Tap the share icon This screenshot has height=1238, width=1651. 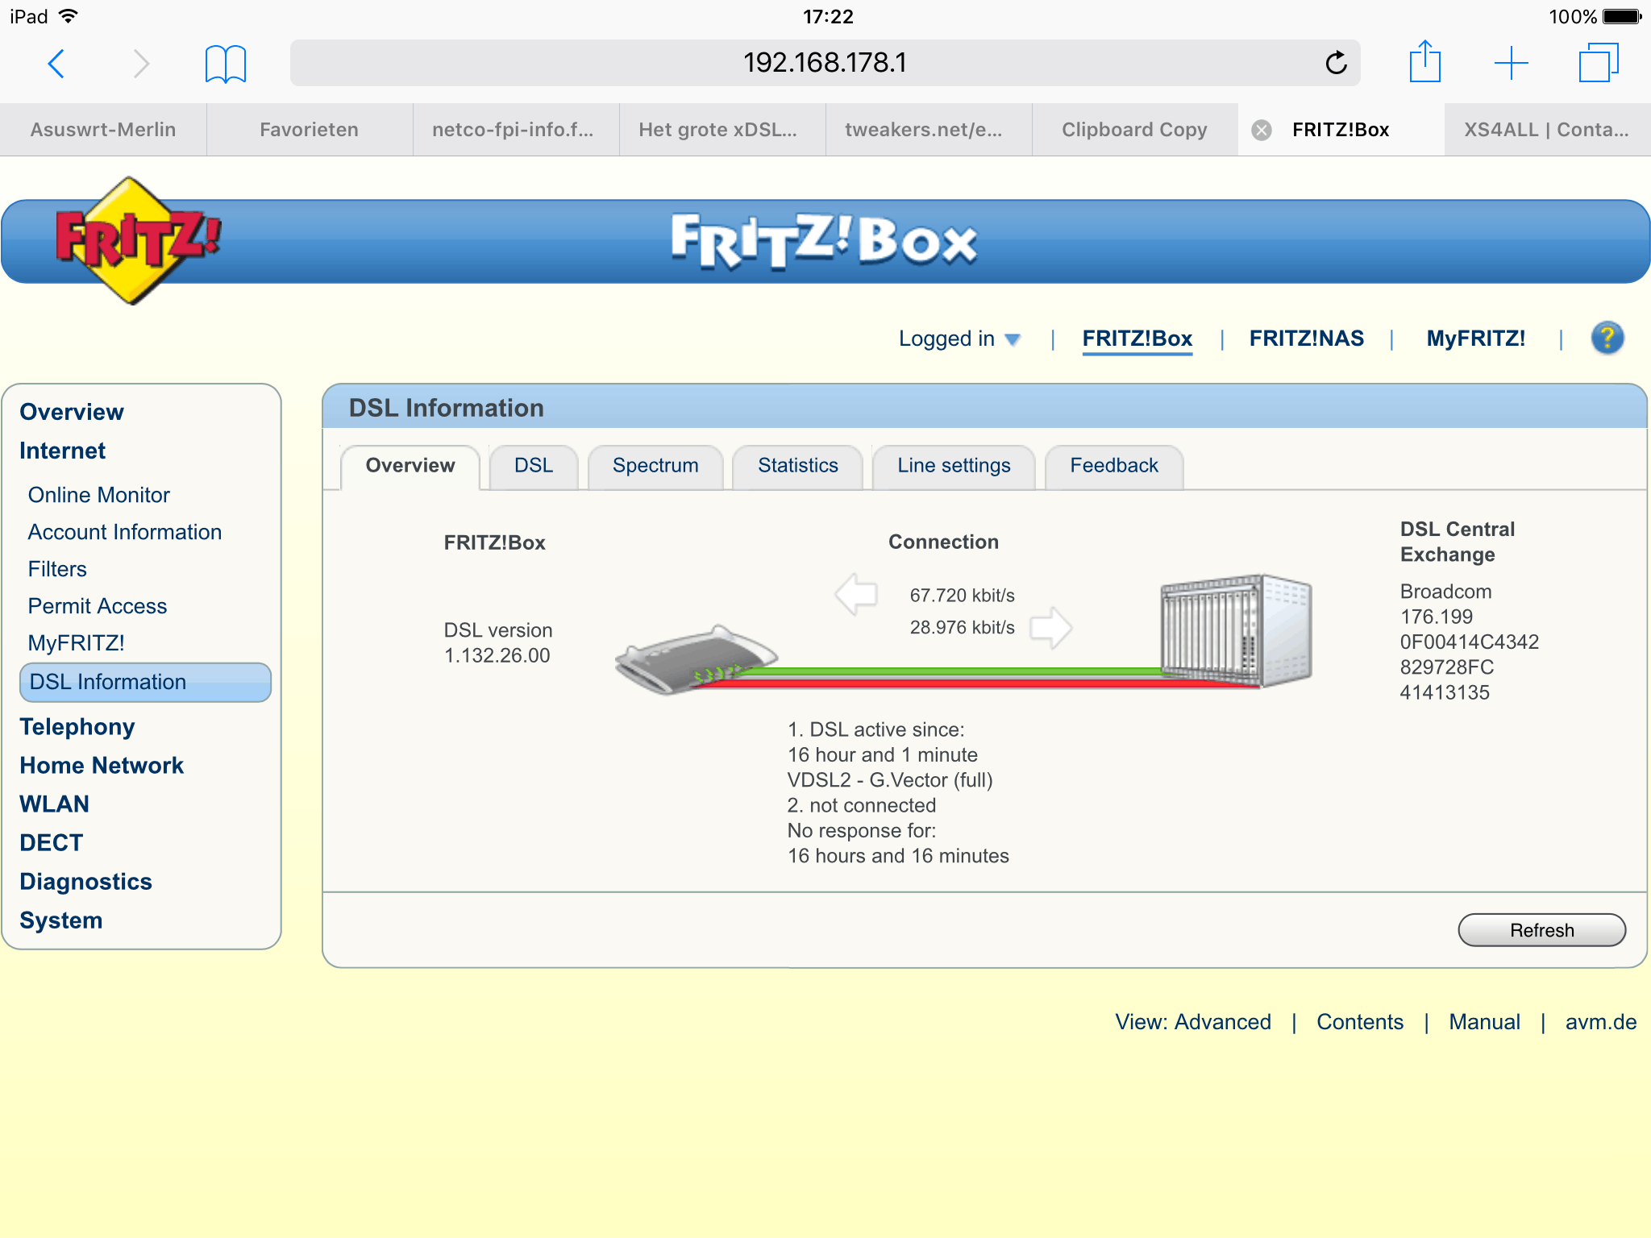coord(1424,63)
